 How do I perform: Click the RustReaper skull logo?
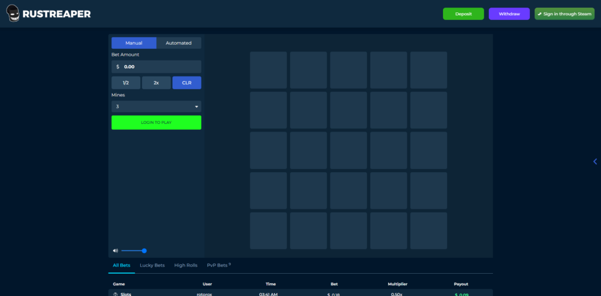pos(13,14)
